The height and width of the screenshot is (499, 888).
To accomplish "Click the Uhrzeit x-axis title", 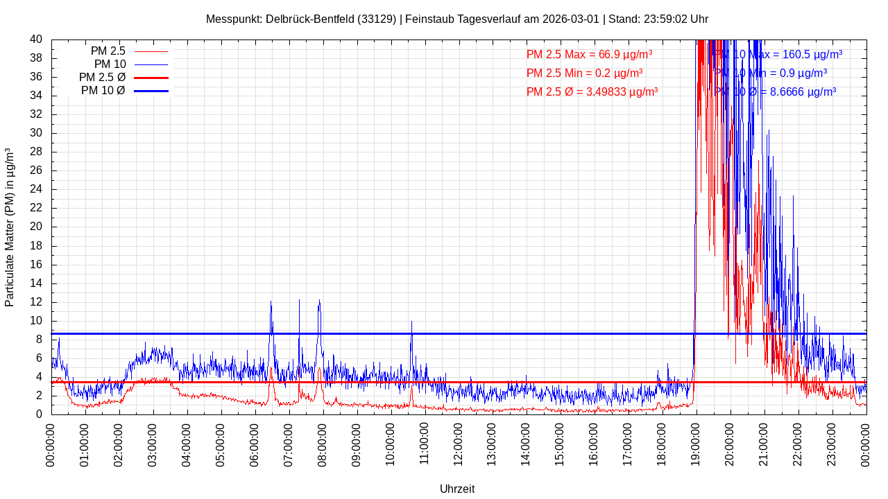I will (457, 489).
